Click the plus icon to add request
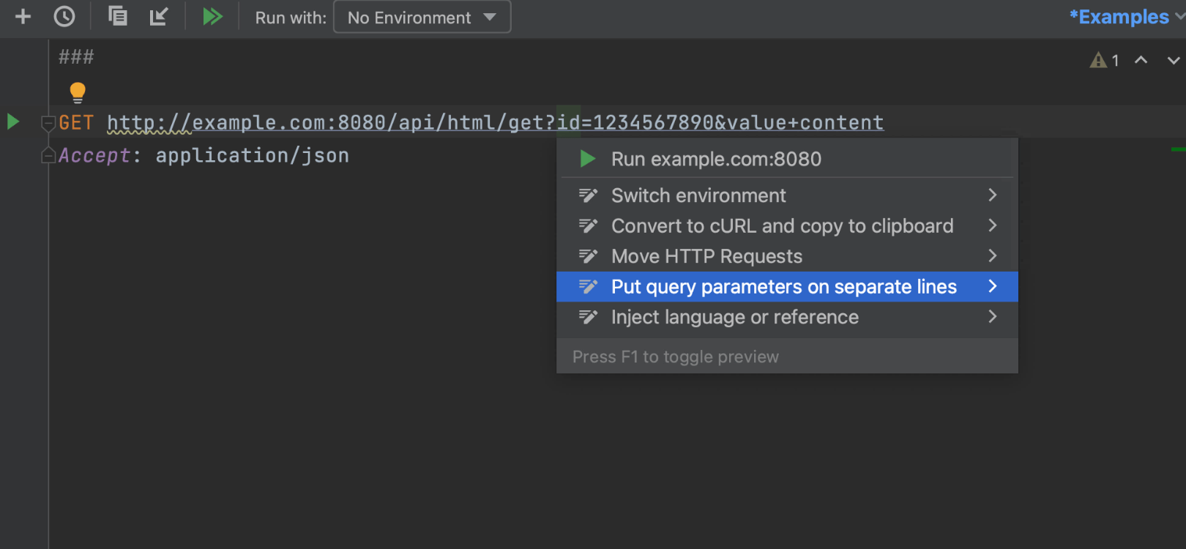Viewport: 1186px width, 549px height. [23, 17]
